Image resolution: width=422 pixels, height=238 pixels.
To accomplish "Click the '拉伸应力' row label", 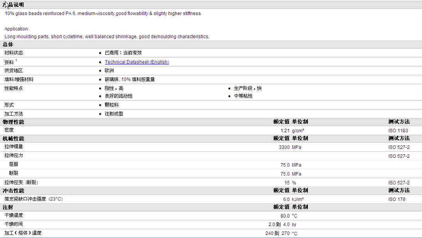I will [14, 155].
